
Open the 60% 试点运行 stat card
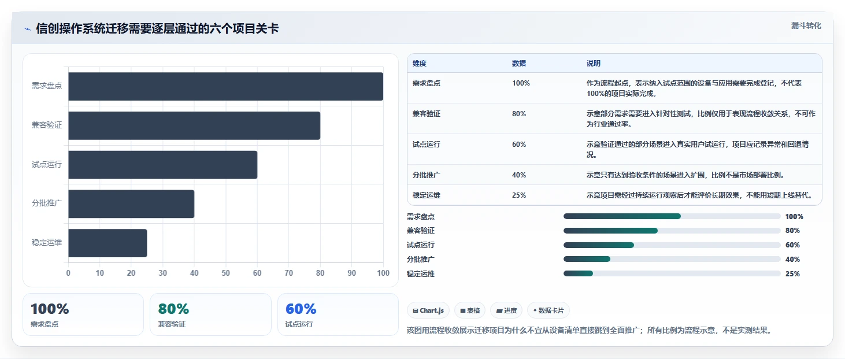pyautogui.click(x=338, y=314)
